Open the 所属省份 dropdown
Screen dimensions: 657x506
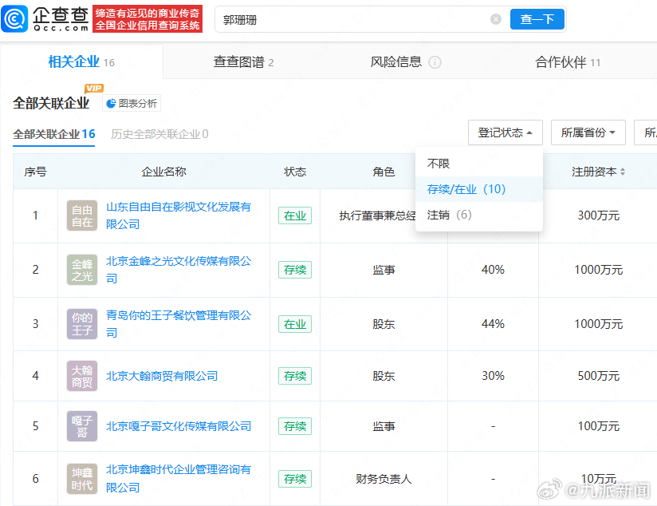(588, 133)
